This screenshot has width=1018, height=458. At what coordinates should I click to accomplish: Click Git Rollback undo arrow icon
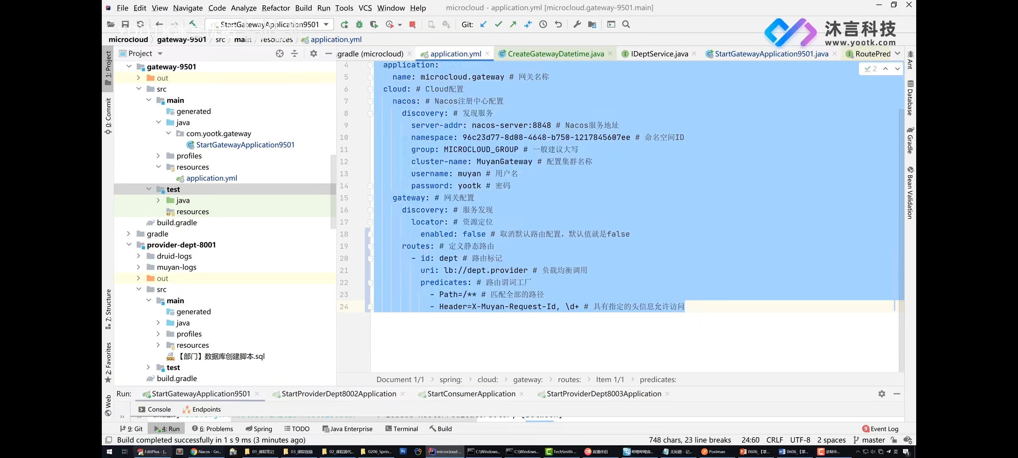click(558, 24)
